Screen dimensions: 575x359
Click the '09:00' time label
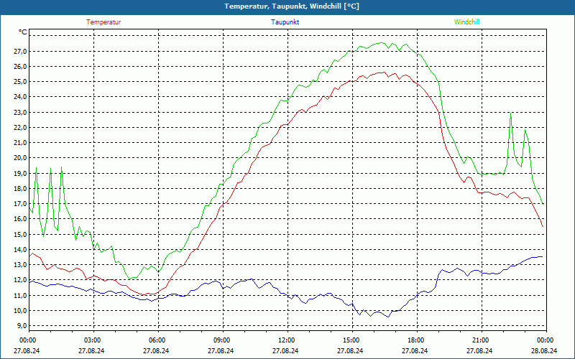(x=221, y=340)
